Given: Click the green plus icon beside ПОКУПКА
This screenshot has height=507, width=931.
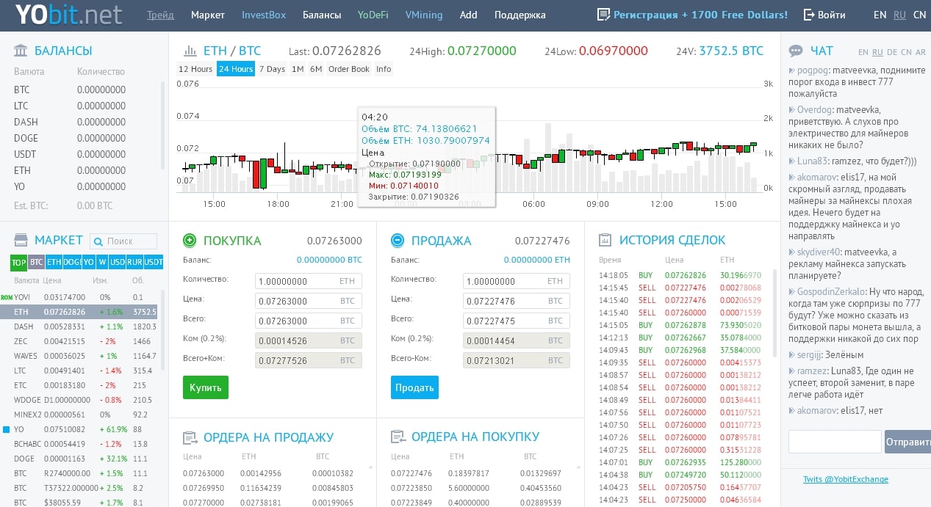Looking at the screenshot, I should tap(190, 240).
